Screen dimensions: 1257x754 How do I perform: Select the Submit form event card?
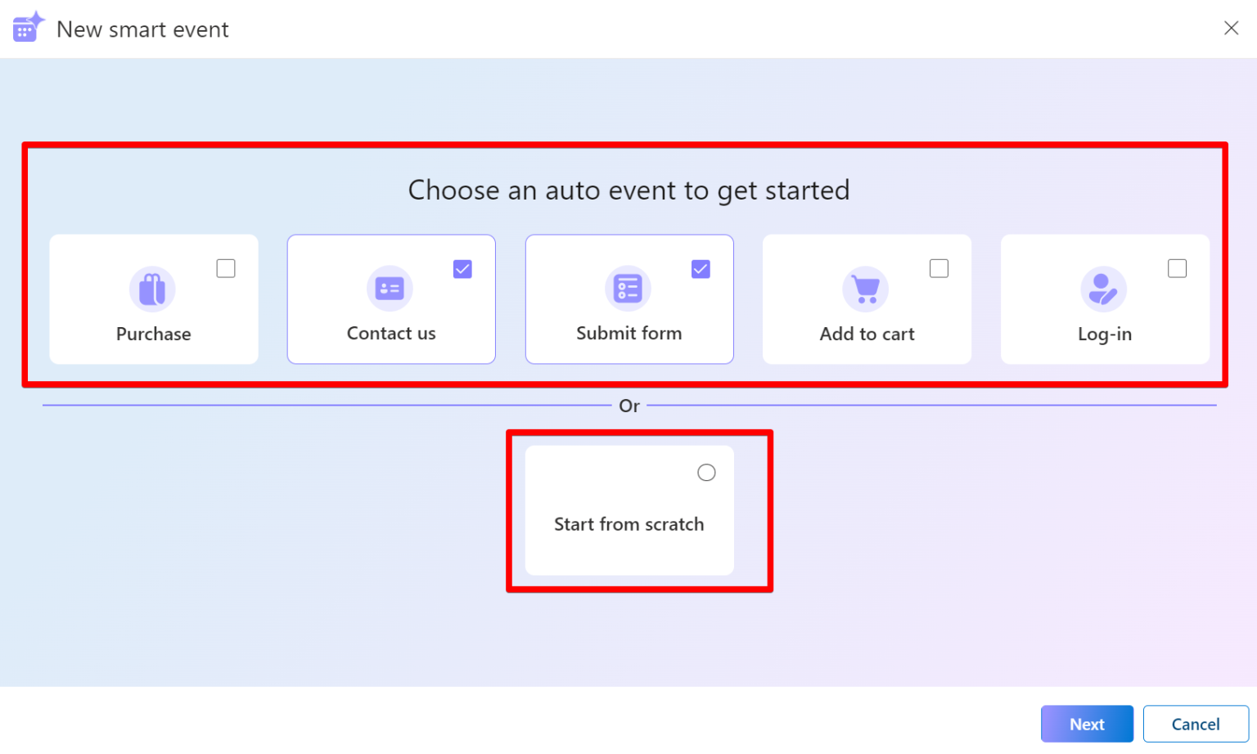coord(628,327)
